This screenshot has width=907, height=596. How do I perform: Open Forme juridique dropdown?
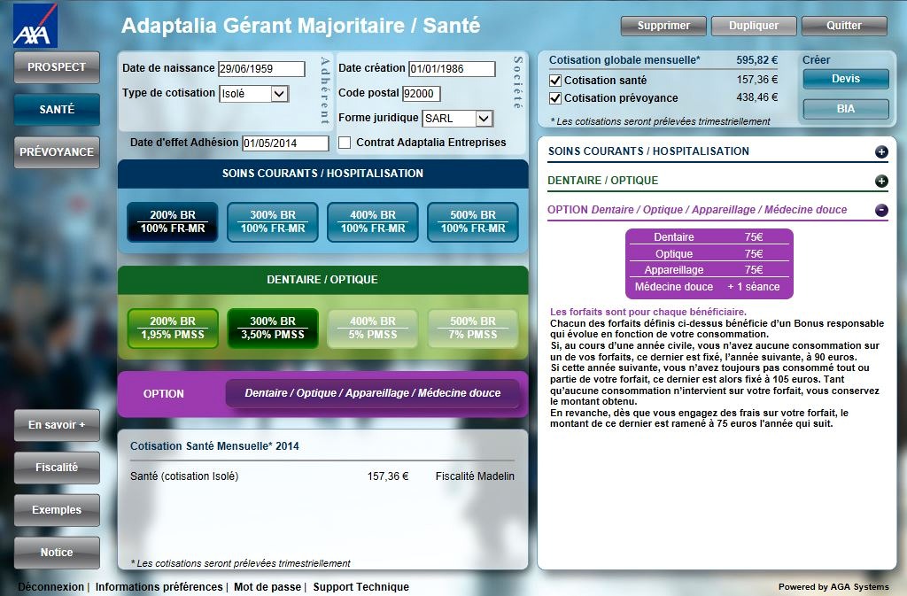tap(458, 119)
